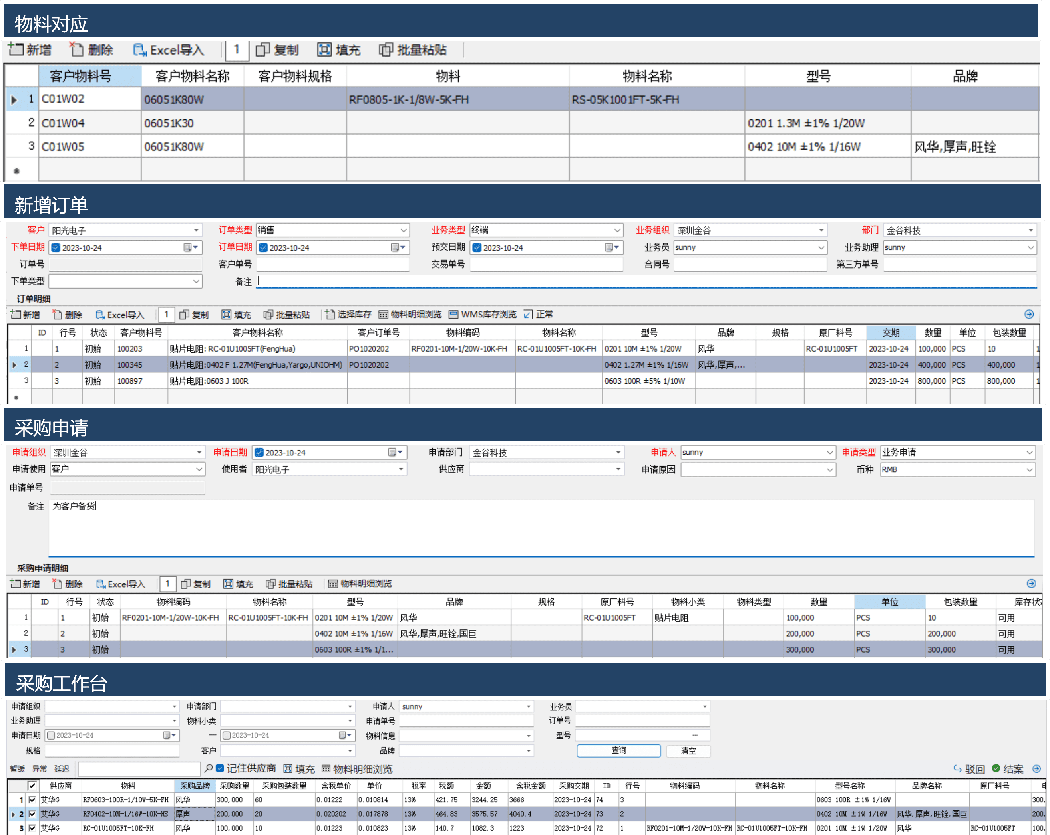Expand the 订单类型 dropdown
The image size is (1050, 835).
point(403,230)
